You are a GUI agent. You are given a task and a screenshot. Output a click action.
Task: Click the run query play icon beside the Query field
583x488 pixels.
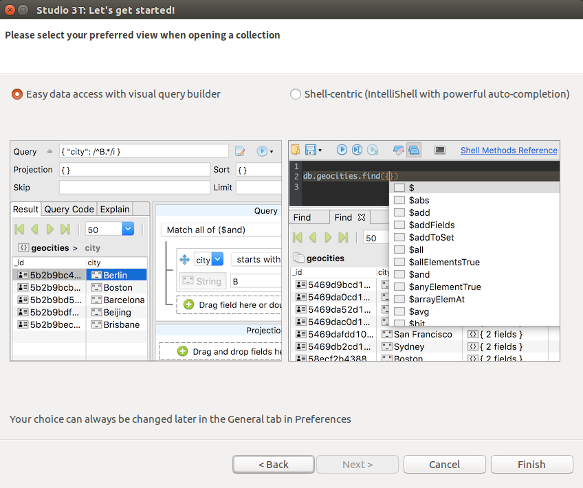262,151
